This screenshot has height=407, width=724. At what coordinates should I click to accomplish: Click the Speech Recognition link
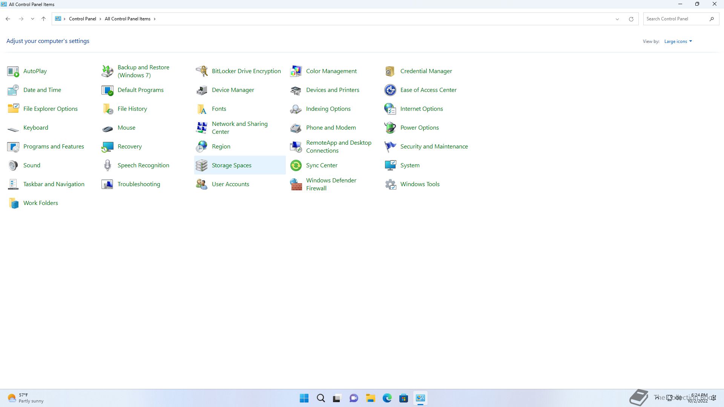click(143, 165)
